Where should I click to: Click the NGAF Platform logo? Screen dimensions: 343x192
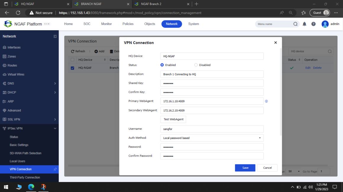click(x=7, y=24)
